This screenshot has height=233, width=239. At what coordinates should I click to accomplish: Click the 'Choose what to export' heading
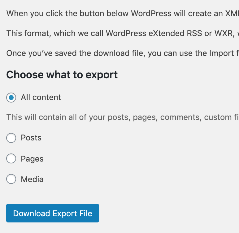[62, 75]
